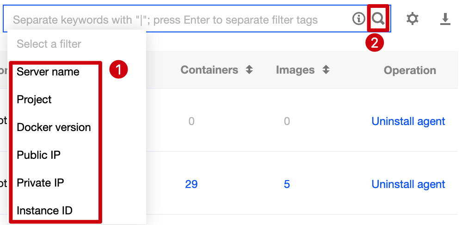Pick the Instance ID filter
The height and width of the screenshot is (225, 468).
click(x=44, y=211)
